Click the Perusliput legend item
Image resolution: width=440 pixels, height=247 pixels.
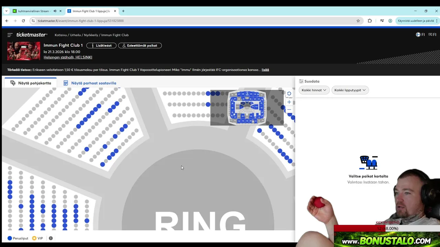[18, 238]
